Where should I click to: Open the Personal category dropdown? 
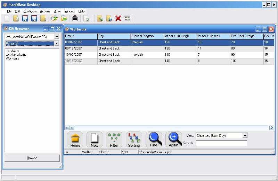(x=57, y=44)
